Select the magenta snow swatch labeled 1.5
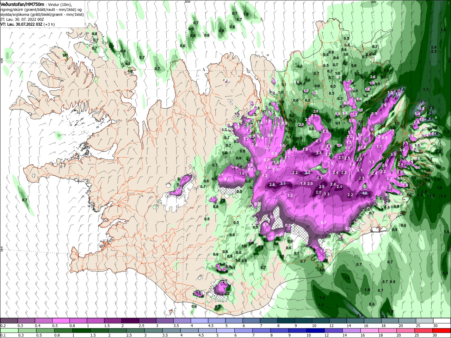This screenshot has height=338, width=451. click(112, 321)
